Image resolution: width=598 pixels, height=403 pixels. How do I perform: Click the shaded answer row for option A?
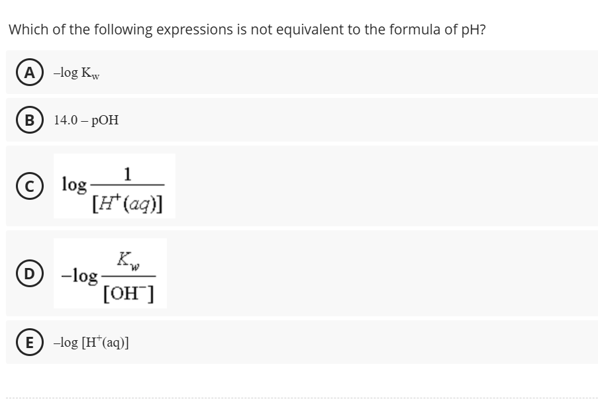click(298, 72)
